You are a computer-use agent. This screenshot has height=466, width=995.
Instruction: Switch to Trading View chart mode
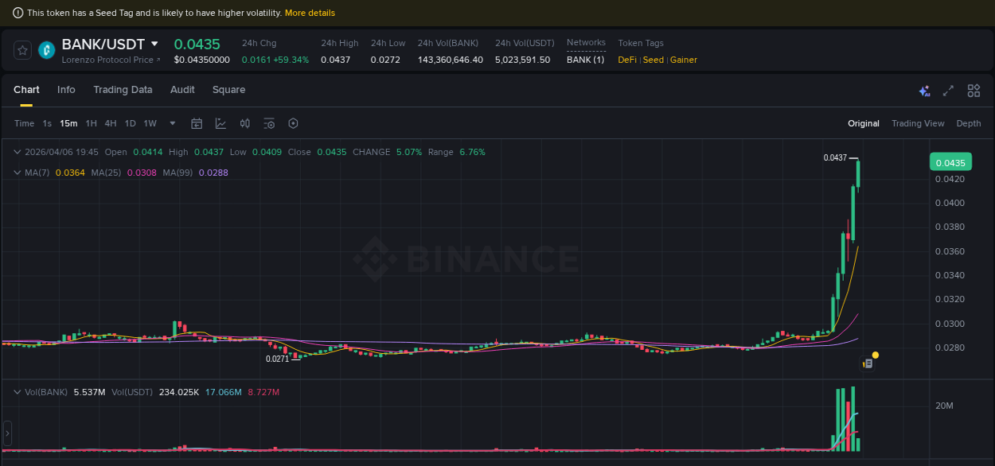point(918,123)
